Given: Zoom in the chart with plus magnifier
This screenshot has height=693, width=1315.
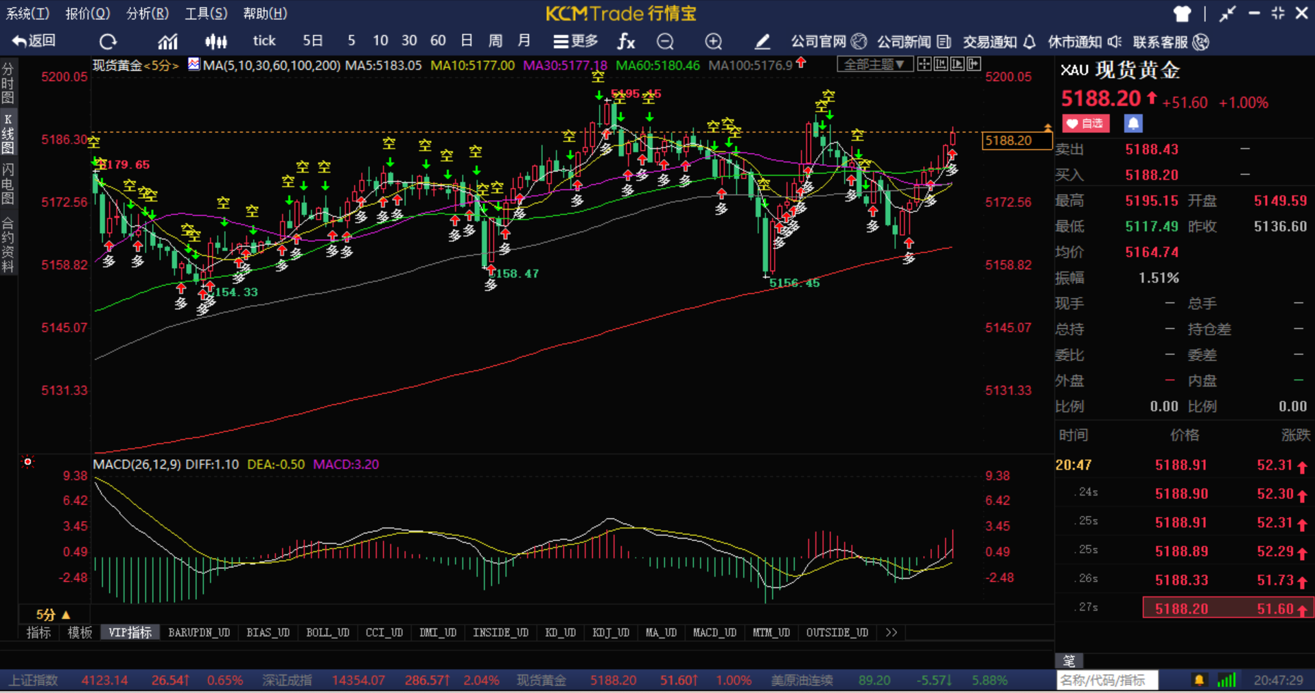Looking at the screenshot, I should click(714, 42).
